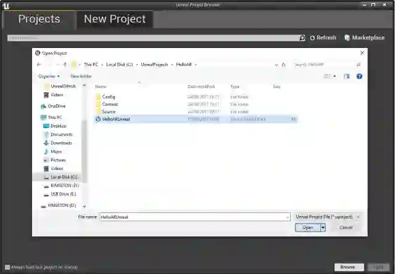The image size is (395, 274).
Task: Click Local Disk (C:) in address breadcrumb
Action: click(119, 65)
